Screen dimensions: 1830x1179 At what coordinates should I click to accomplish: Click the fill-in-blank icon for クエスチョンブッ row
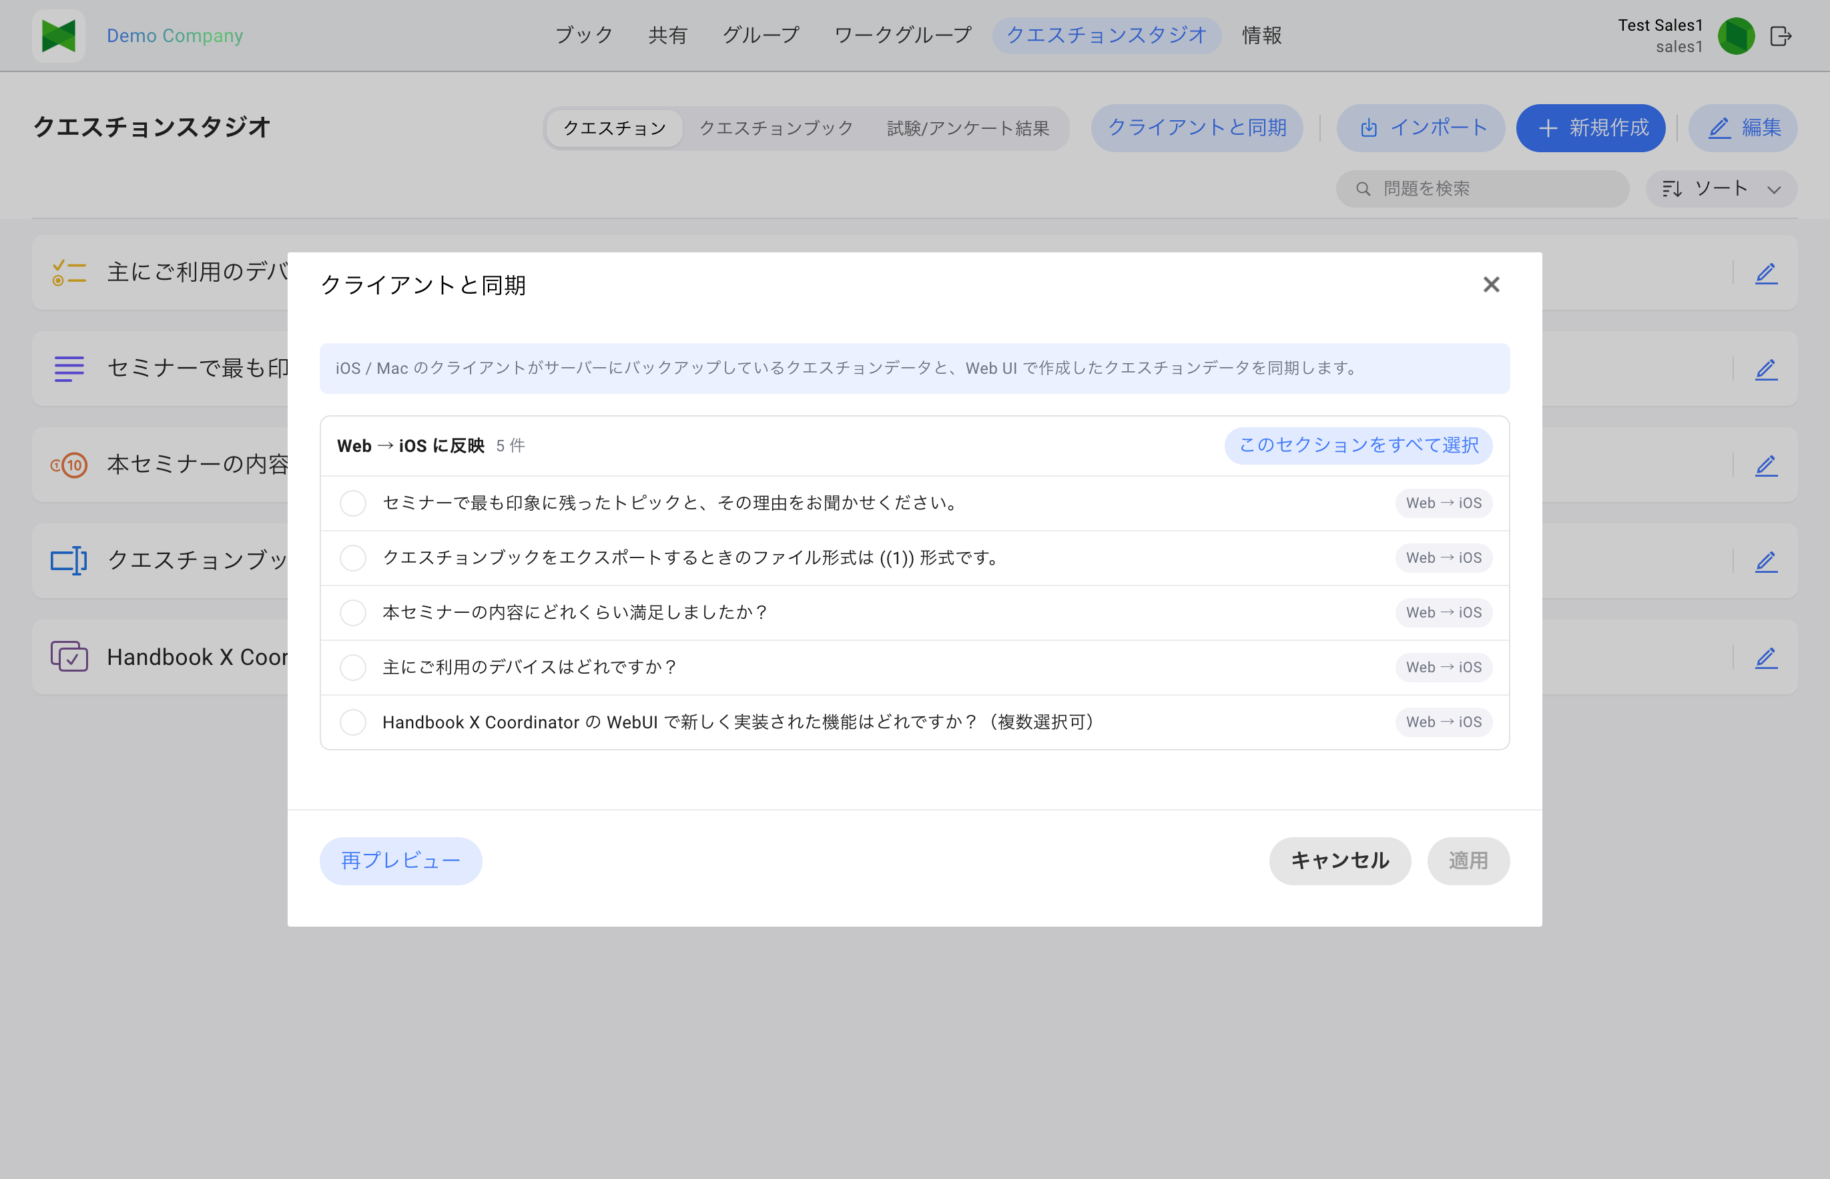click(x=69, y=561)
